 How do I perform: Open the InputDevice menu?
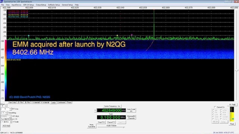pyautogui.click(x=16, y=5)
